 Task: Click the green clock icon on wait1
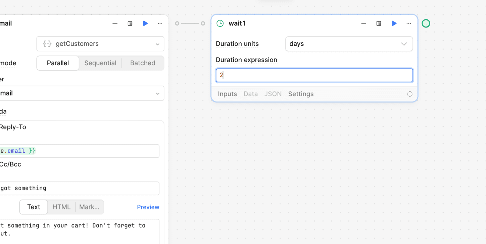pyautogui.click(x=220, y=23)
